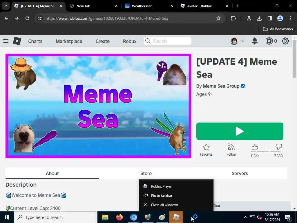Show hidden system tray icons

point(245,217)
